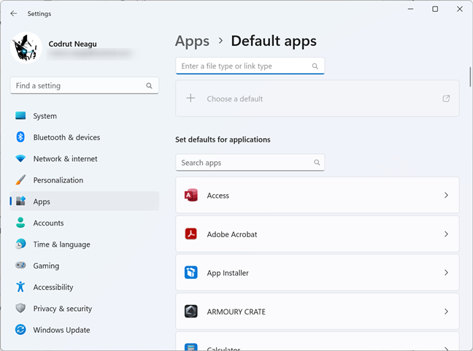Click the Gaming controller icon
Image resolution: width=473 pixels, height=351 pixels.
pyautogui.click(x=20, y=266)
